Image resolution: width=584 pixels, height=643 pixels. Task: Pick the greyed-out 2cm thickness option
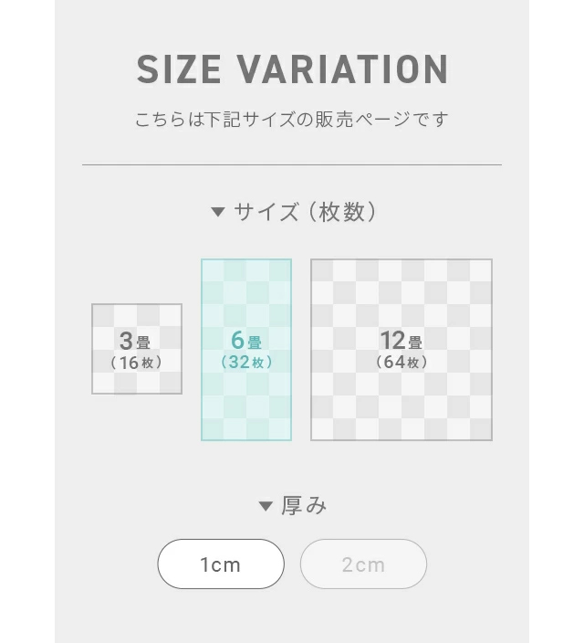[363, 564]
